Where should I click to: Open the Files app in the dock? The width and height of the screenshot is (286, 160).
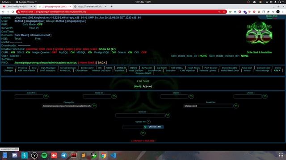point(5,156)
